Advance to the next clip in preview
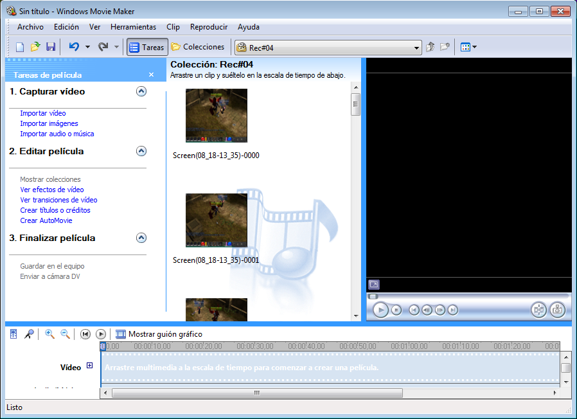577x419 pixels. pyautogui.click(x=453, y=310)
